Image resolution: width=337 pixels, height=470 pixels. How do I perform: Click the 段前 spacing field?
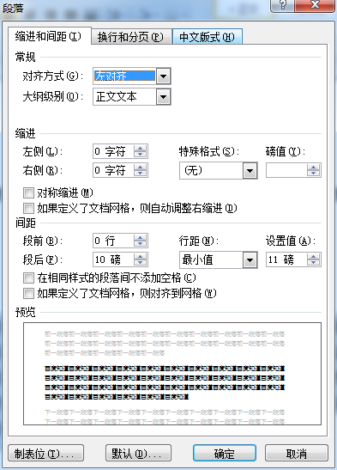click(x=113, y=241)
